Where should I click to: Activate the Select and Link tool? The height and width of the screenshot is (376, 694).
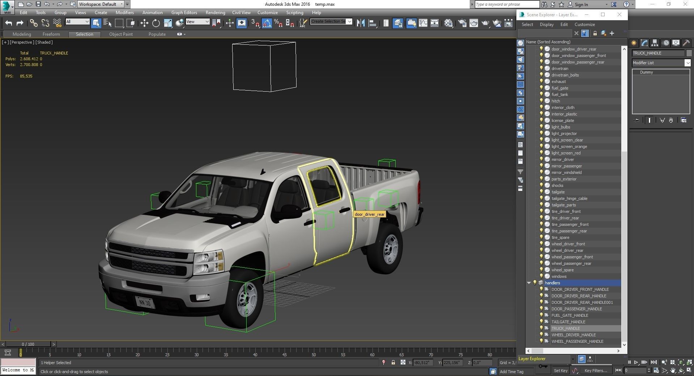coord(34,23)
